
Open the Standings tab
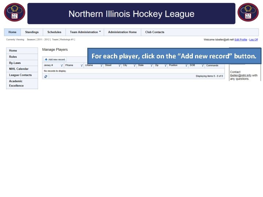(x=32, y=32)
